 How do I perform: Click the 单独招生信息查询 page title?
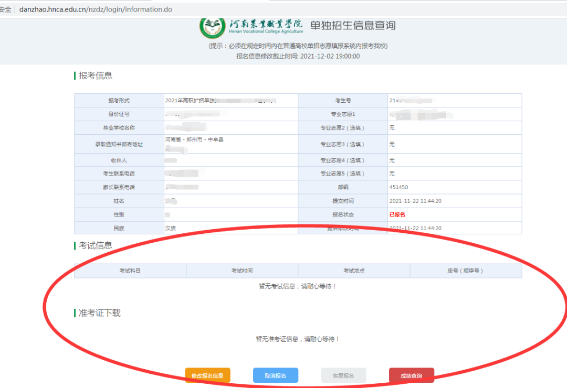353,25
